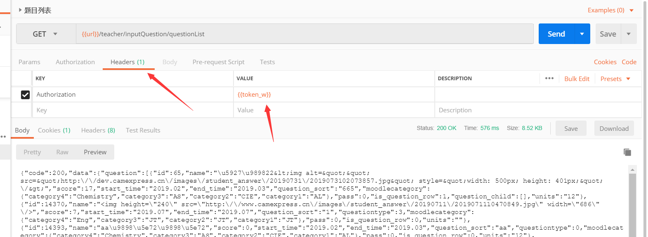This screenshot has width=648, height=237.
Task: Copy response body with the clipboard icon
Action: [627, 152]
